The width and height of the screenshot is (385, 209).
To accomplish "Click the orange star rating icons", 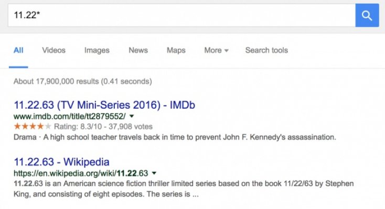I will pos(33,126).
